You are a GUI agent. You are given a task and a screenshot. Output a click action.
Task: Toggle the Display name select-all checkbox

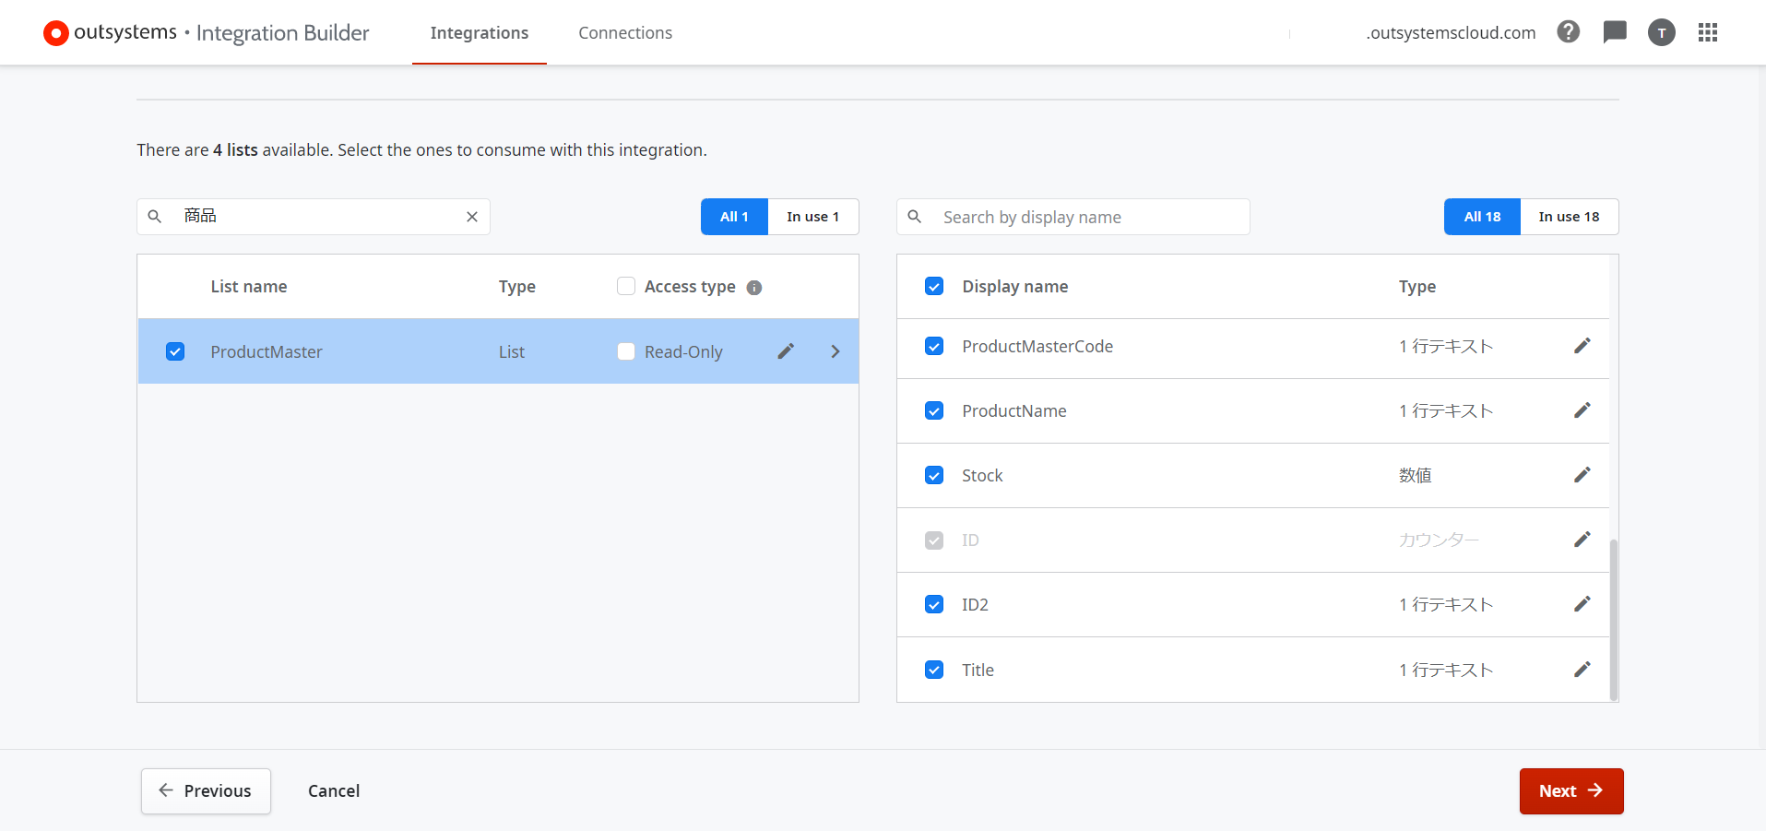pos(934,286)
